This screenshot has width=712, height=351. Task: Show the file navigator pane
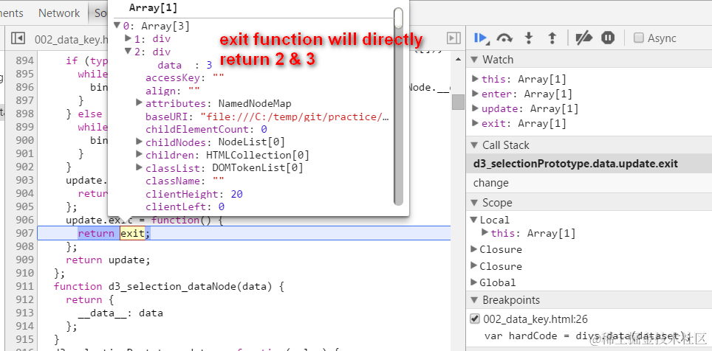18,38
